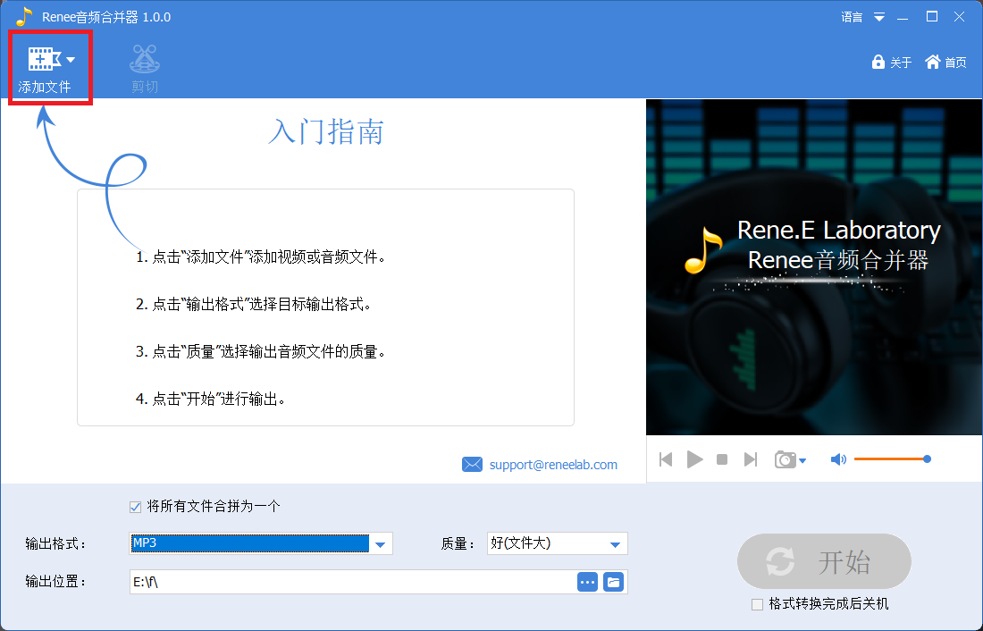The width and height of the screenshot is (983, 631).
Task: Click the Add File (添加文件) icon
Action: [x=44, y=60]
